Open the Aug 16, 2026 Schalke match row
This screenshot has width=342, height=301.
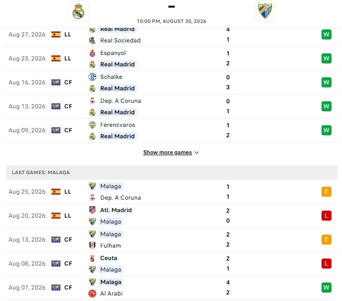click(x=172, y=83)
